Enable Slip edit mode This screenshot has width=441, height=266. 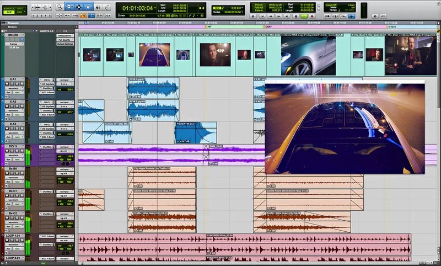click(9, 12)
